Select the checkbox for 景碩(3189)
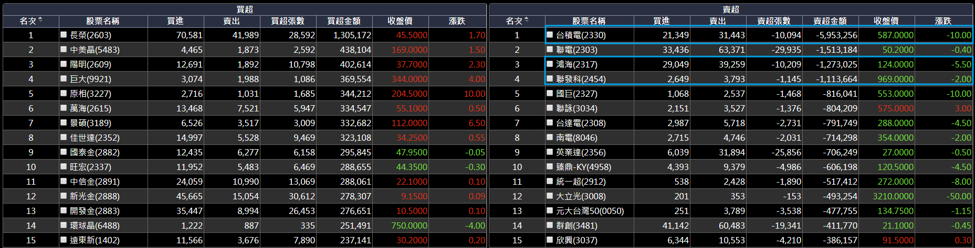975x248 pixels. 64,122
